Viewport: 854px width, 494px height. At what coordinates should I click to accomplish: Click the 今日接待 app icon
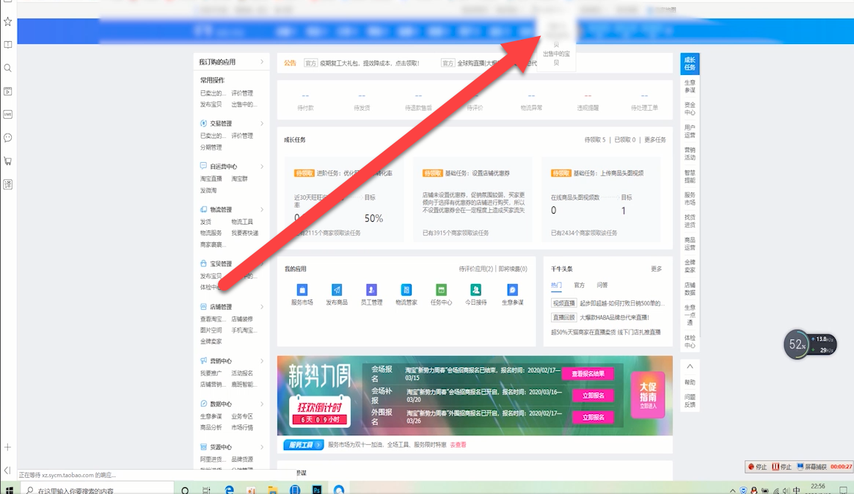coord(476,290)
